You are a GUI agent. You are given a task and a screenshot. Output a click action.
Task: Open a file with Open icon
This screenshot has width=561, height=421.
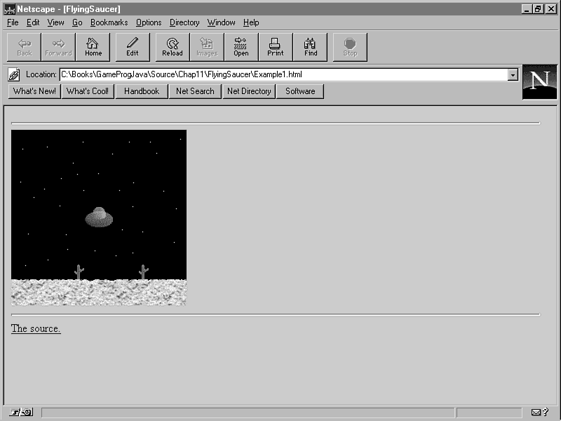click(241, 47)
